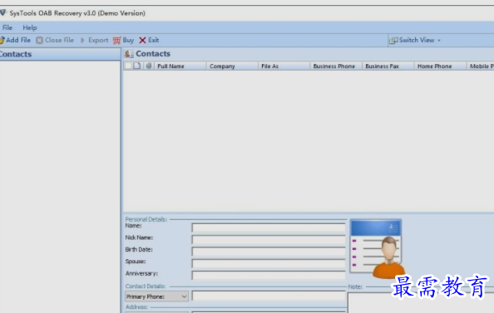494x313 pixels.
Task: Click the Buy shopping cart icon
Action: [x=117, y=40]
